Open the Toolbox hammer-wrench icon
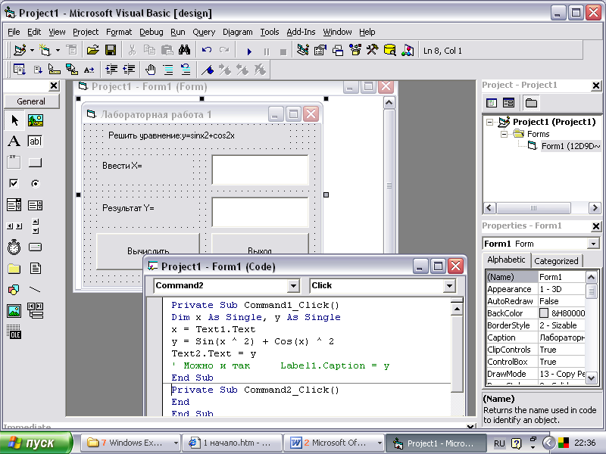This screenshot has height=454, width=606. tap(372, 50)
